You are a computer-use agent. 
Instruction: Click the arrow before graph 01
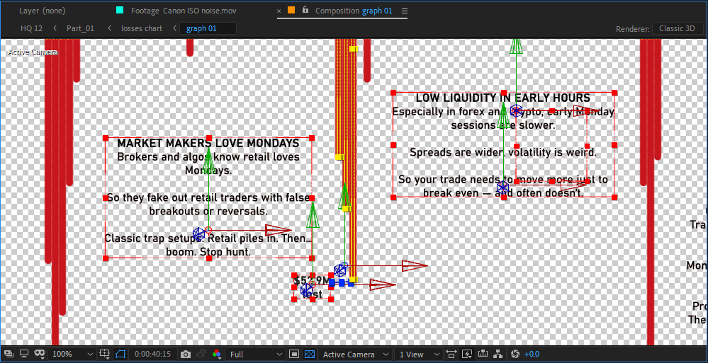click(x=174, y=28)
